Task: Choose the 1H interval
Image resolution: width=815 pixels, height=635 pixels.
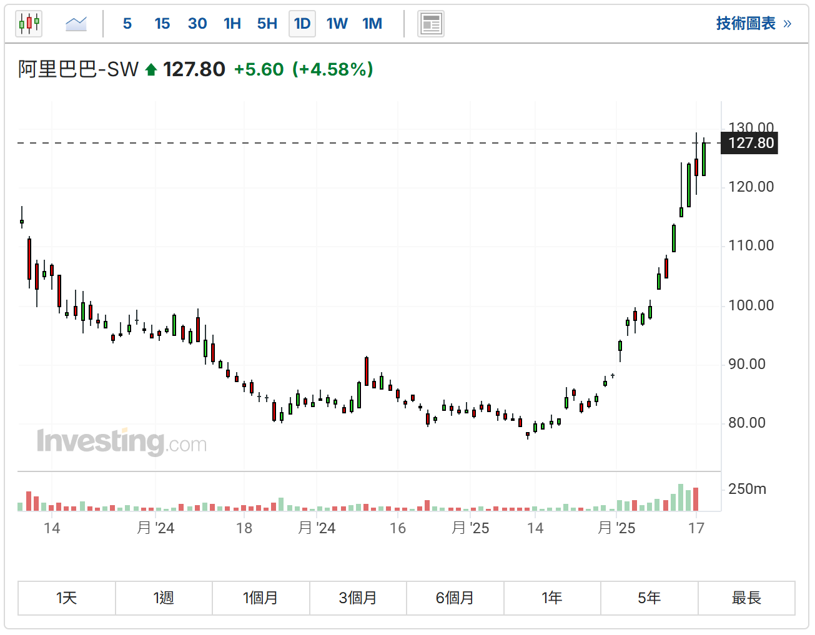Action: coord(232,24)
